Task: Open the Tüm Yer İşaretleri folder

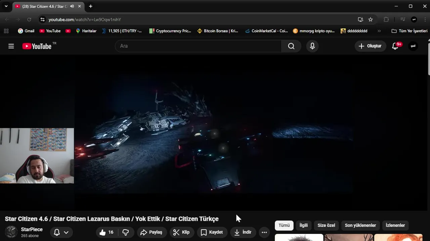Action: [410, 31]
